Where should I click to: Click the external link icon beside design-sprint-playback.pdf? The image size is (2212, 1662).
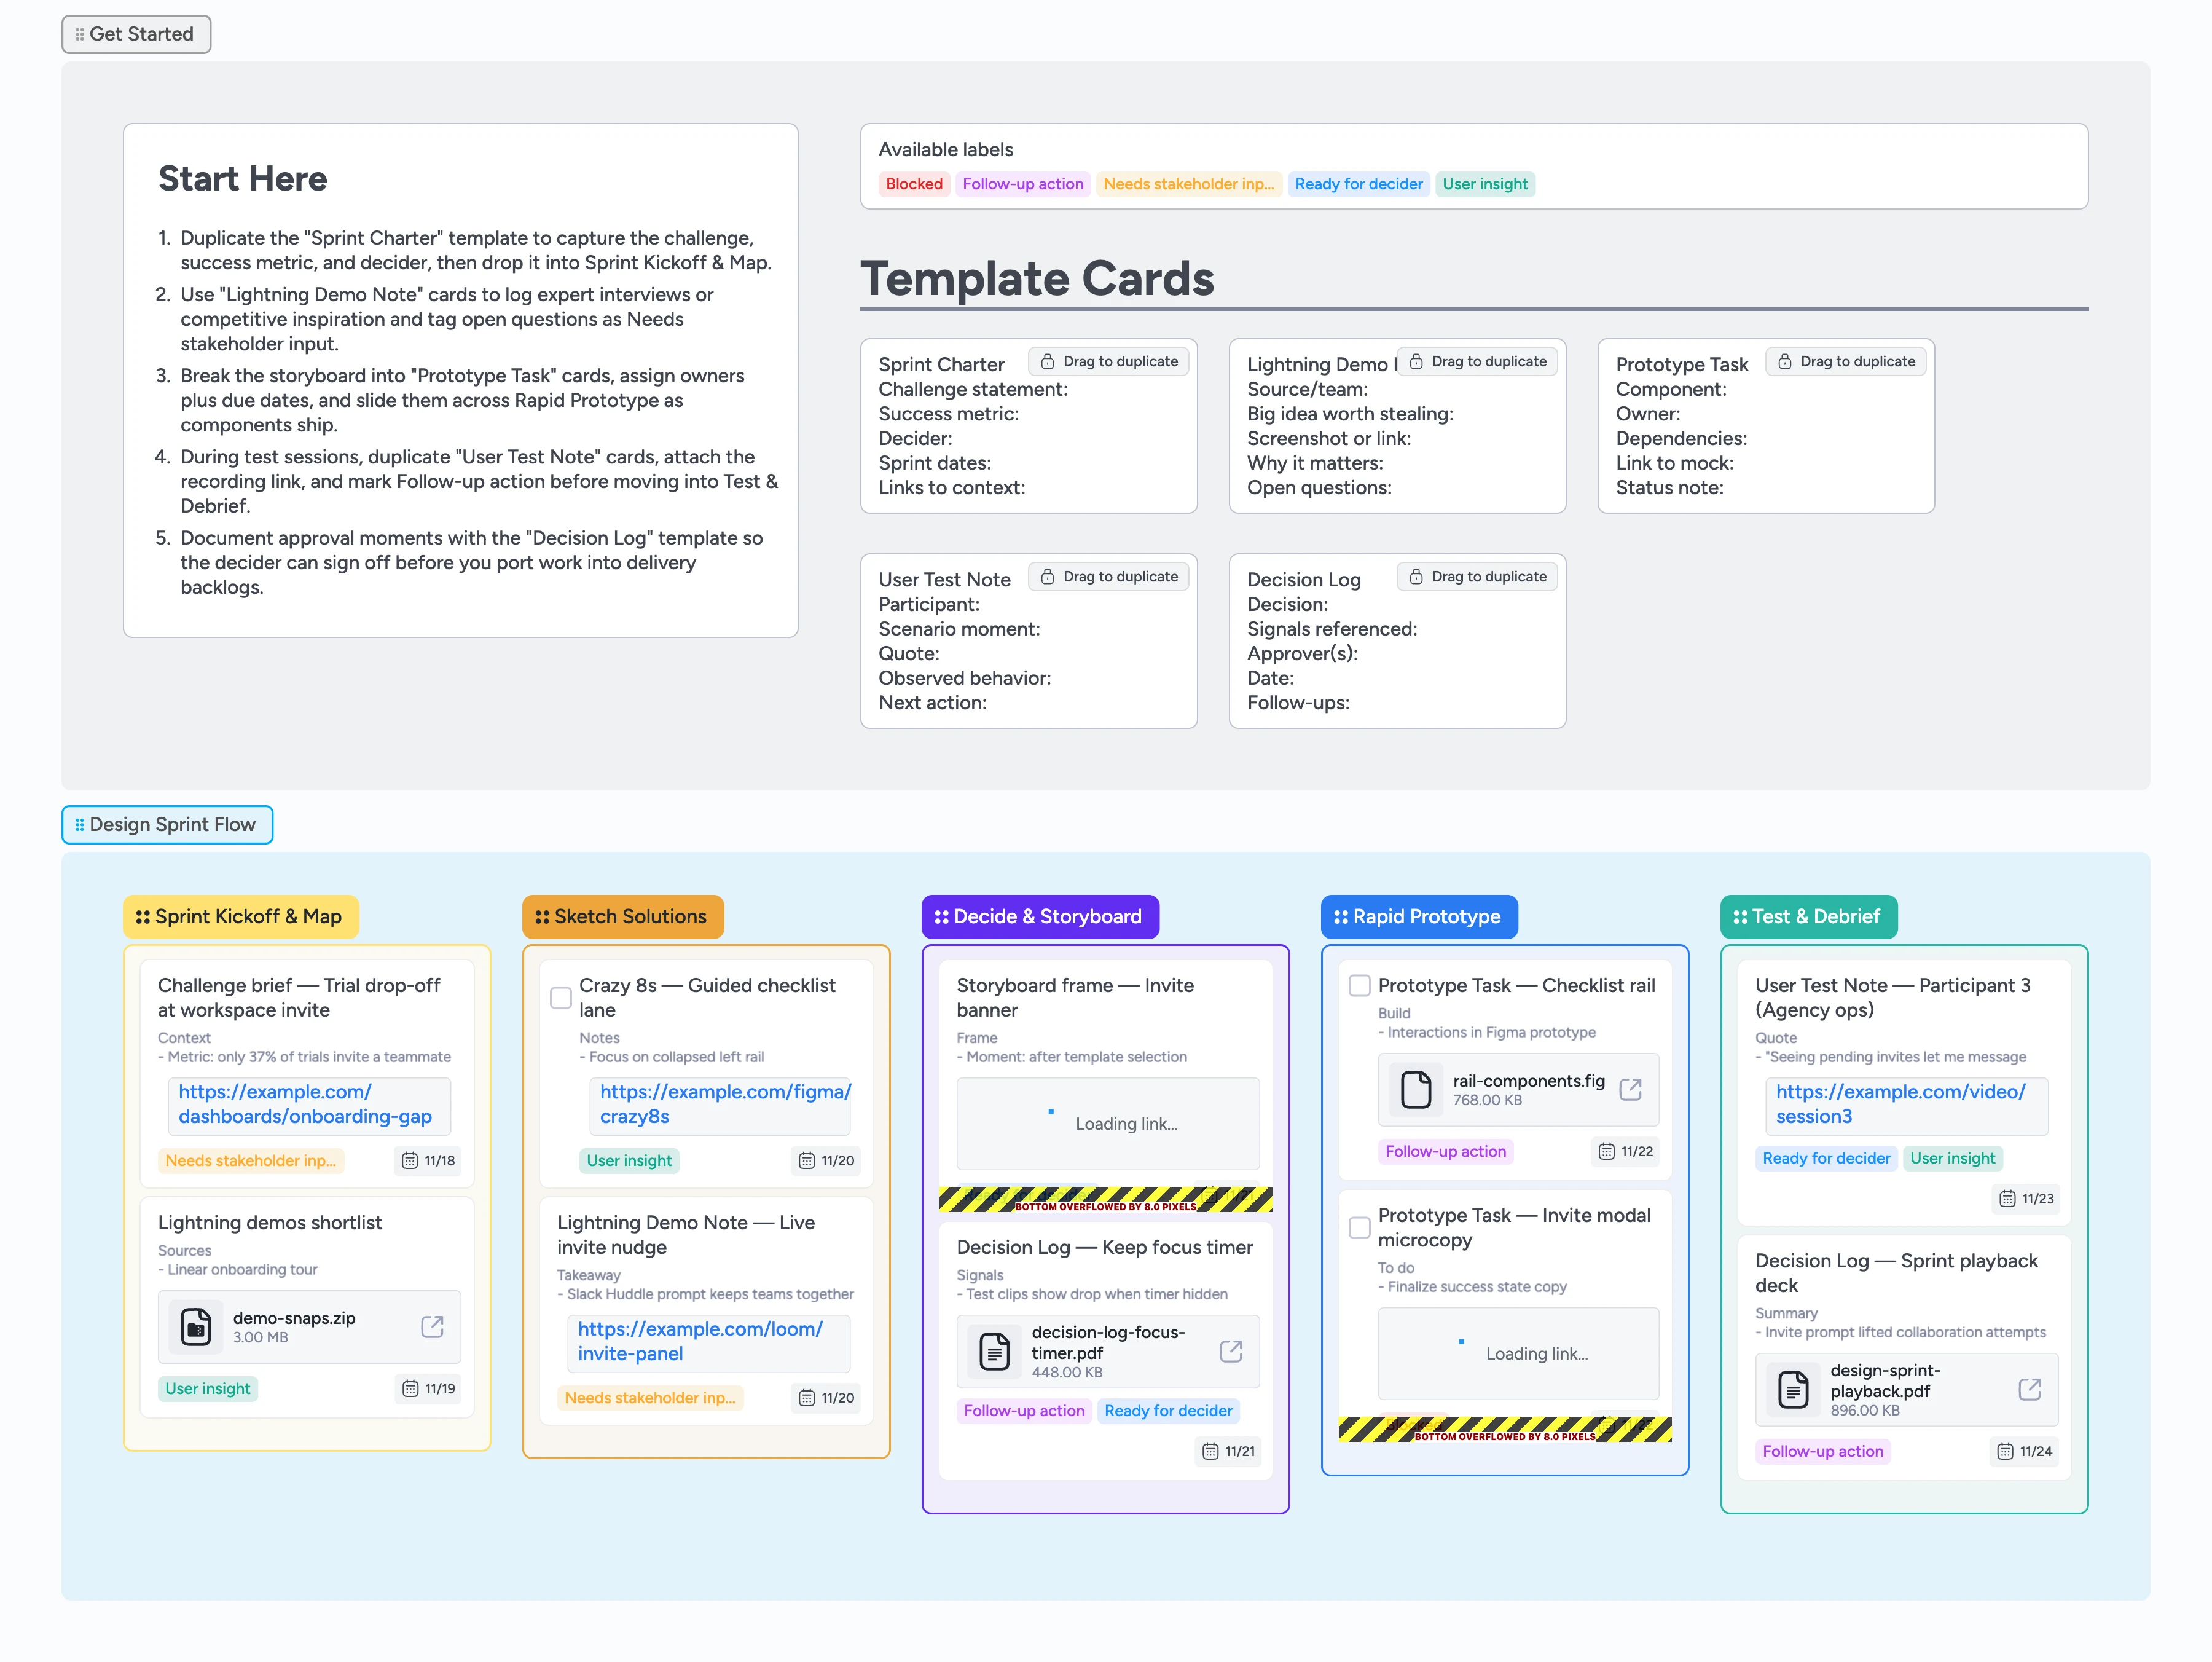click(2030, 1389)
